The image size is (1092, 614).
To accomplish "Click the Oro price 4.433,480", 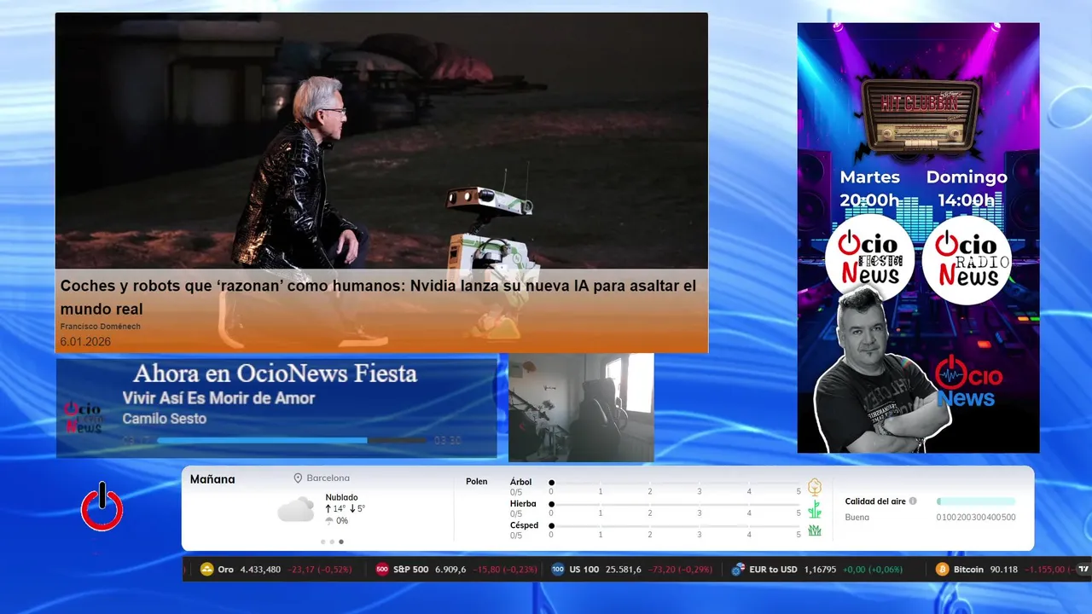I will pyautogui.click(x=260, y=570).
